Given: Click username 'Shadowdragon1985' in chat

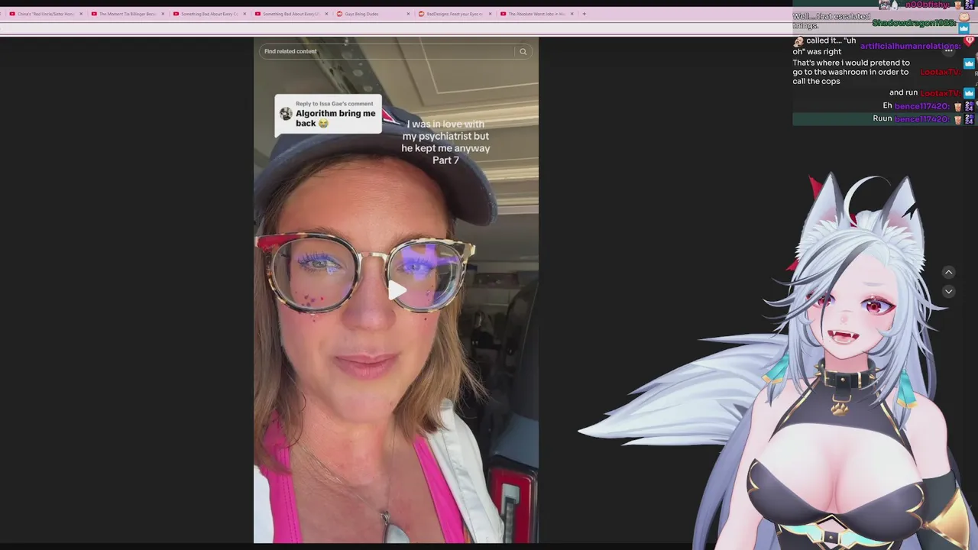Looking at the screenshot, I should coord(915,23).
